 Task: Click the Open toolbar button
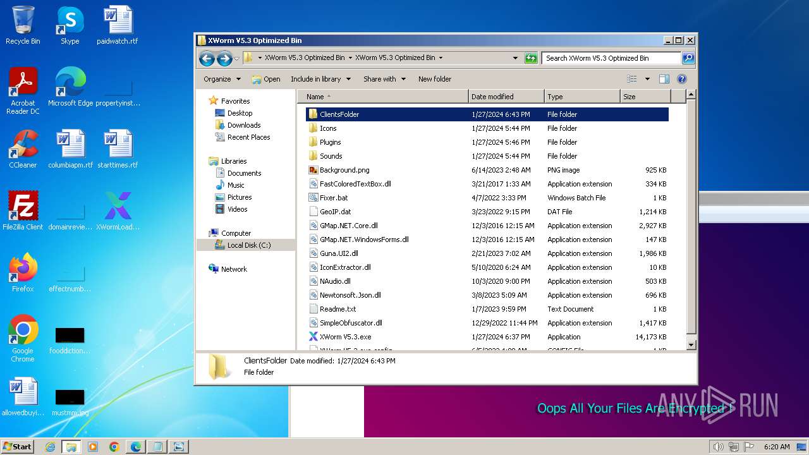[266, 79]
